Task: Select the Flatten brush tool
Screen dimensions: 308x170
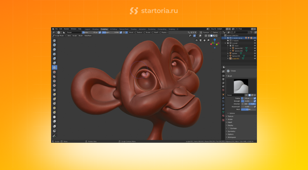Action: click(54, 77)
